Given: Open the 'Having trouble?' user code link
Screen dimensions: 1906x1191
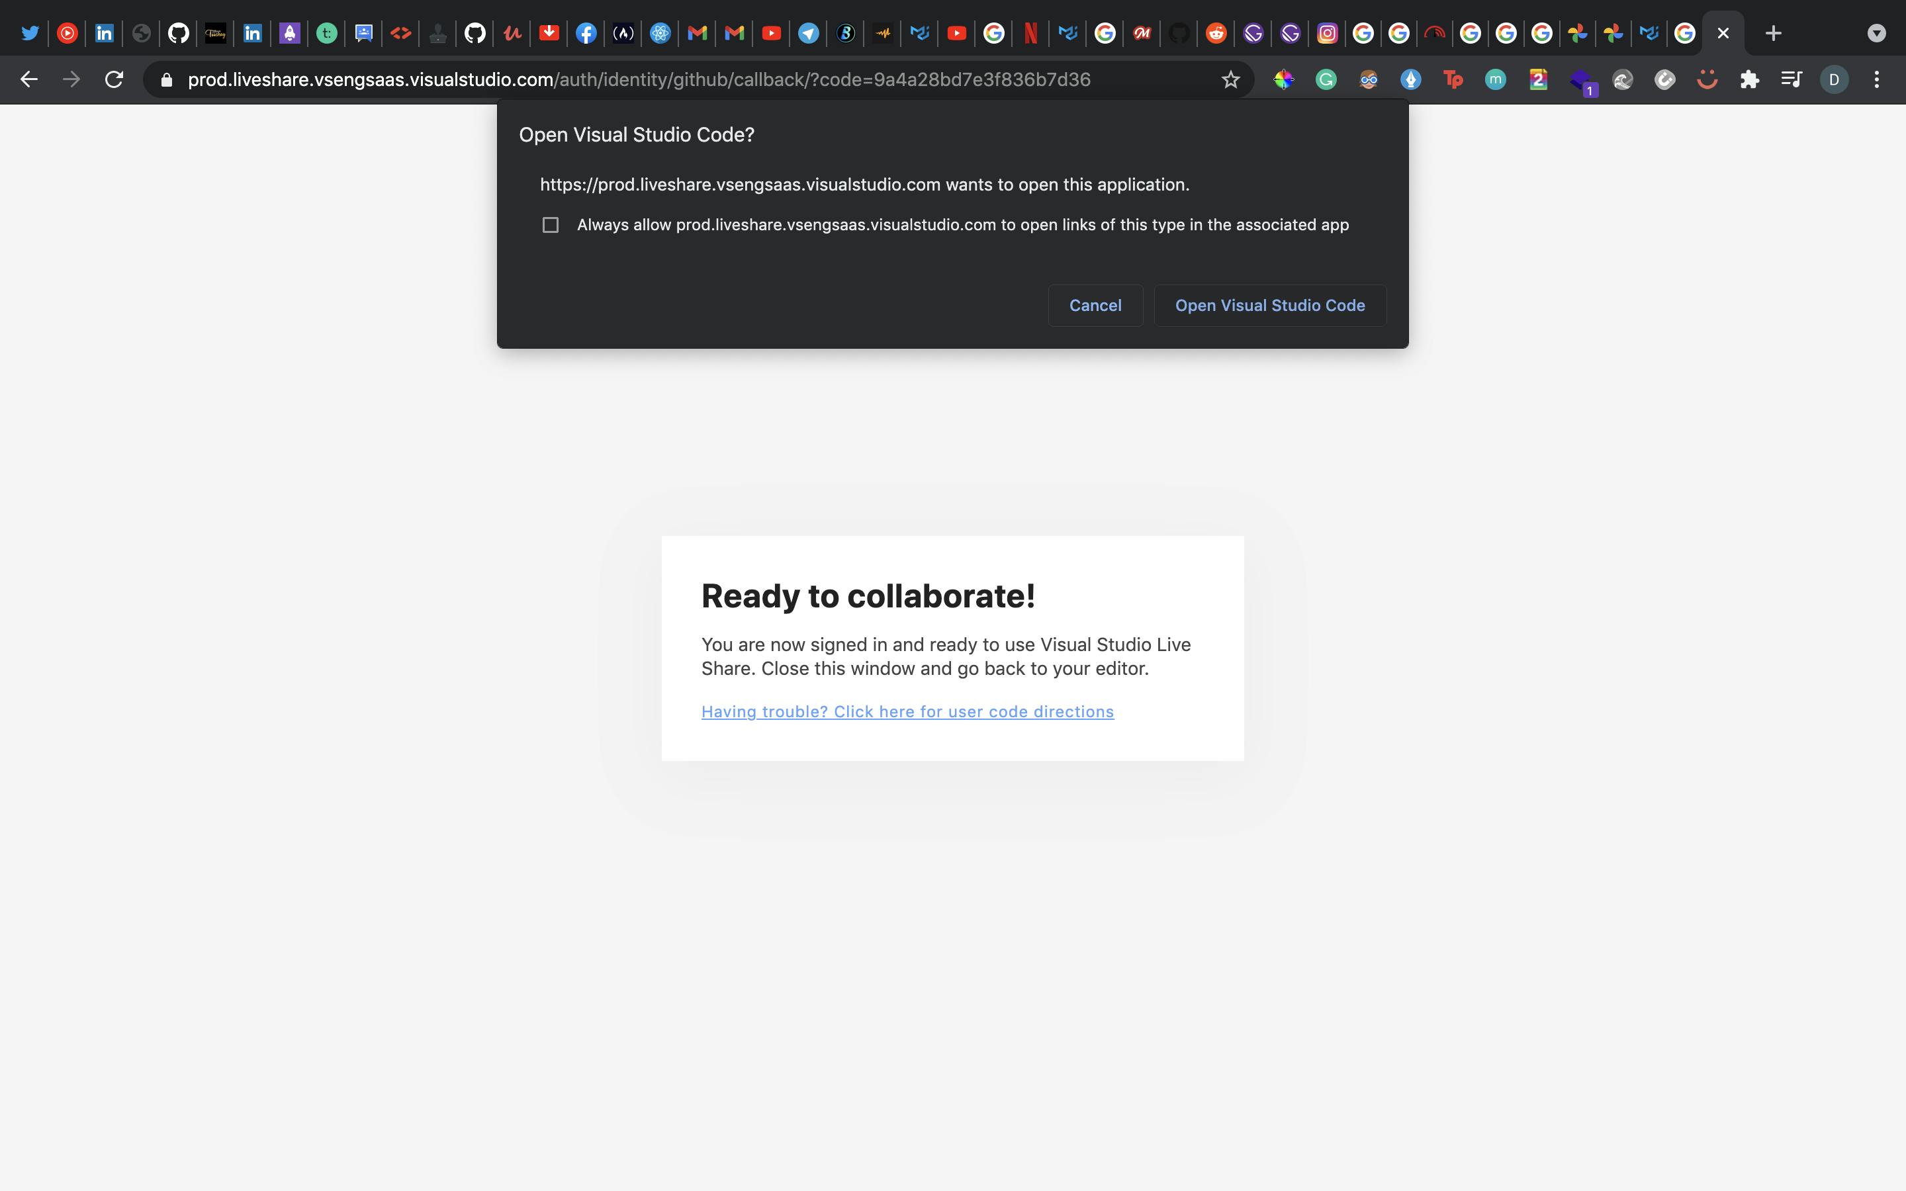Looking at the screenshot, I should click(x=907, y=712).
